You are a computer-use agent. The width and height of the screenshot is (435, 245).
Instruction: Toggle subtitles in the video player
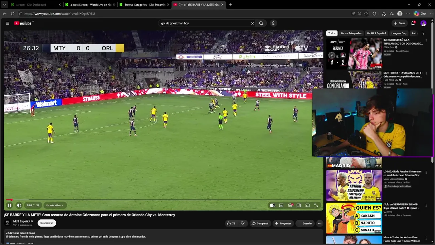(x=281, y=205)
